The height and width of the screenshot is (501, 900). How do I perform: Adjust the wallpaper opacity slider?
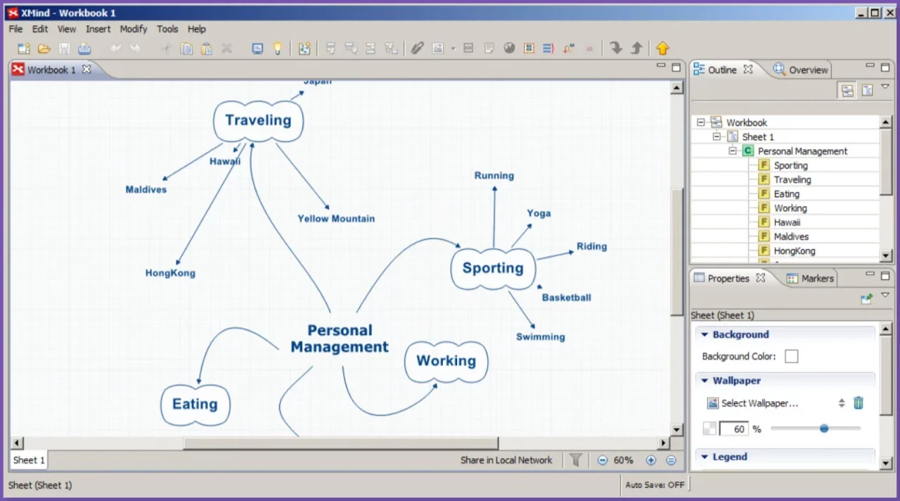pyautogui.click(x=824, y=428)
